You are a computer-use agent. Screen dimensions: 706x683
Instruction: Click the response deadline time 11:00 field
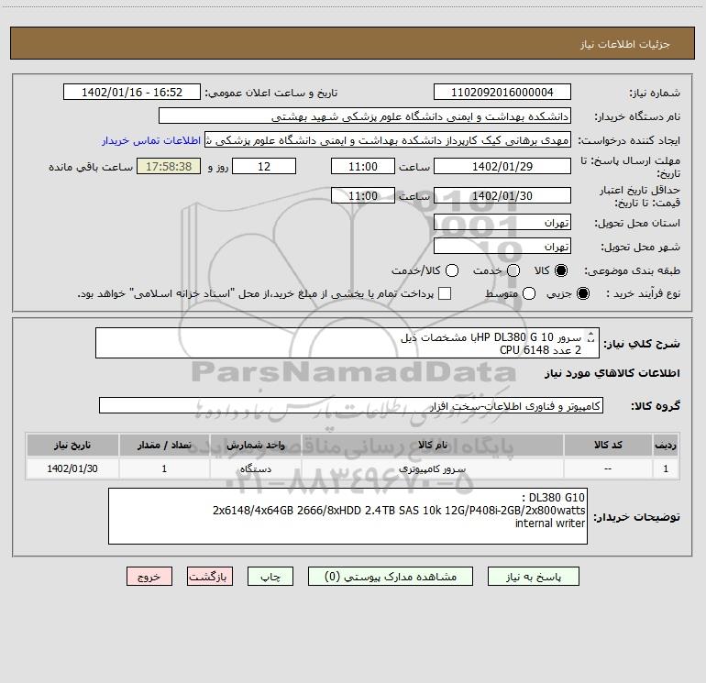pos(363,166)
